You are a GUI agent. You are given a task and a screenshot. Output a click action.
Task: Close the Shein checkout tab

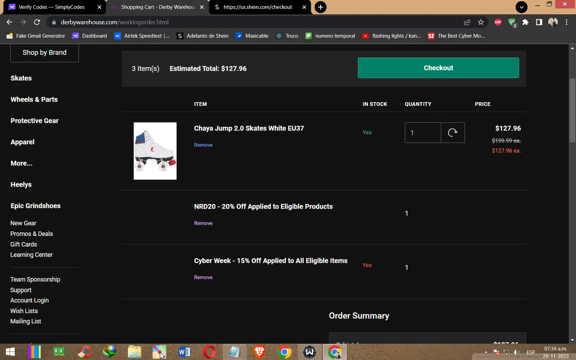pyautogui.click(x=304, y=7)
